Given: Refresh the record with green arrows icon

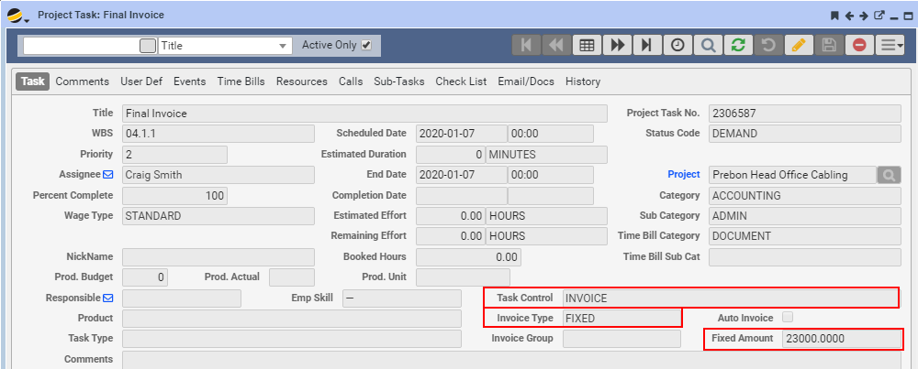Looking at the screenshot, I should pyautogui.click(x=738, y=45).
